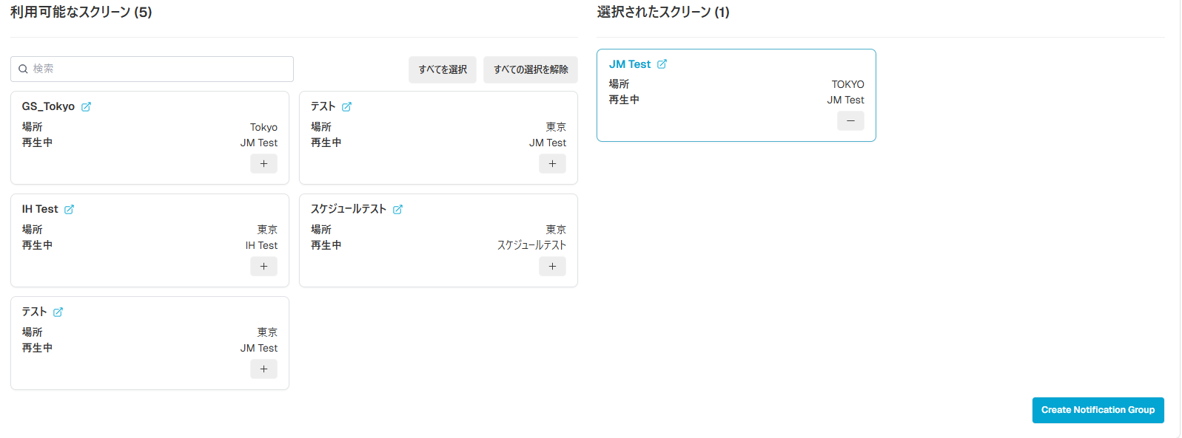Select the IH Test screen title
Screen dimensions: 1182x438
point(40,209)
